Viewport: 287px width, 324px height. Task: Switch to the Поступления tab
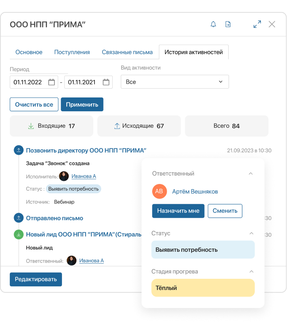(72, 52)
